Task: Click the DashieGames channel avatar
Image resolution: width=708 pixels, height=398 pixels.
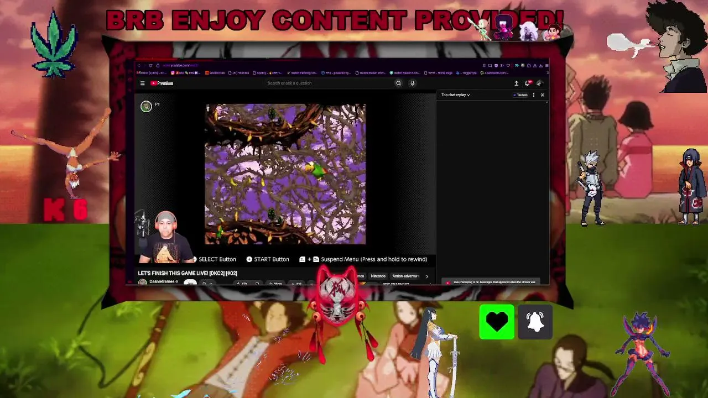Action: pyautogui.click(x=143, y=282)
